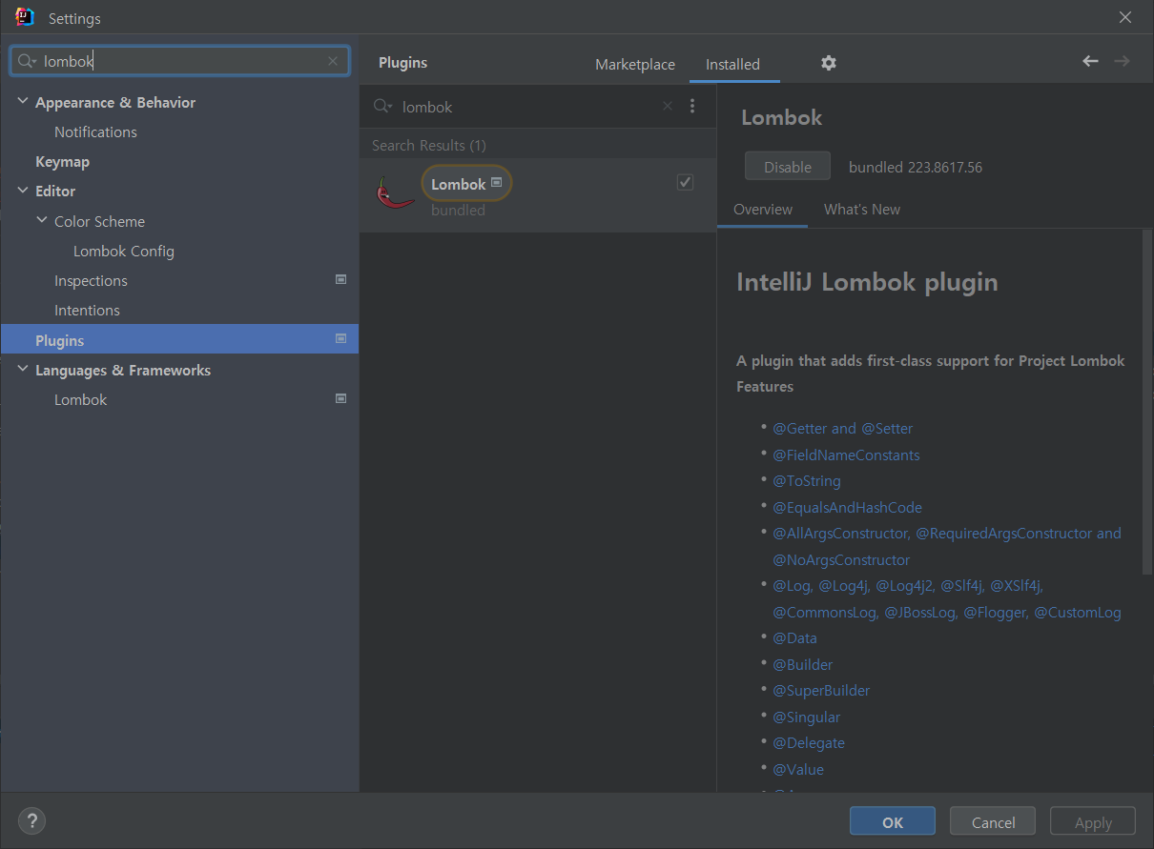1154x849 pixels.
Task: Open the @Getter and @Setter link
Action: point(843,429)
